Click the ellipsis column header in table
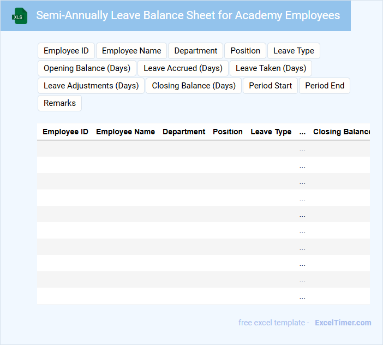The width and height of the screenshot is (383, 345). [x=302, y=132]
